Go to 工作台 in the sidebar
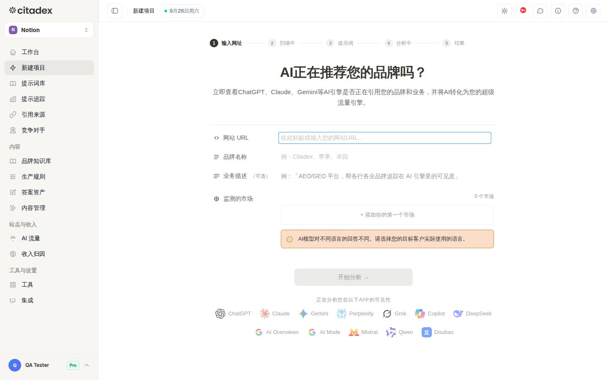This screenshot has width=609, height=380. click(49, 52)
